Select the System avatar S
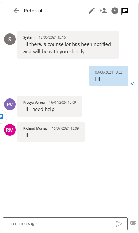This screenshot has height=233, width=139. [x=10, y=39]
